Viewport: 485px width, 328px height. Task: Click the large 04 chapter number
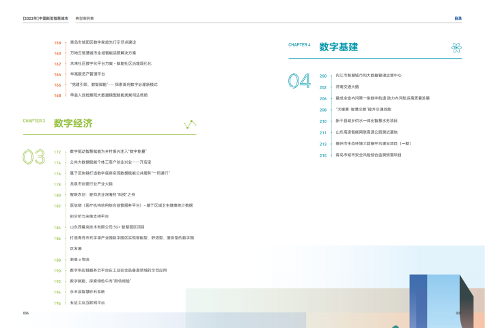click(x=299, y=81)
